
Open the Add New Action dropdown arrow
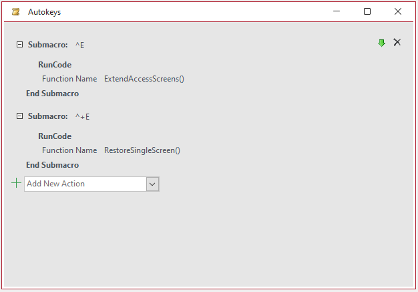click(x=152, y=184)
